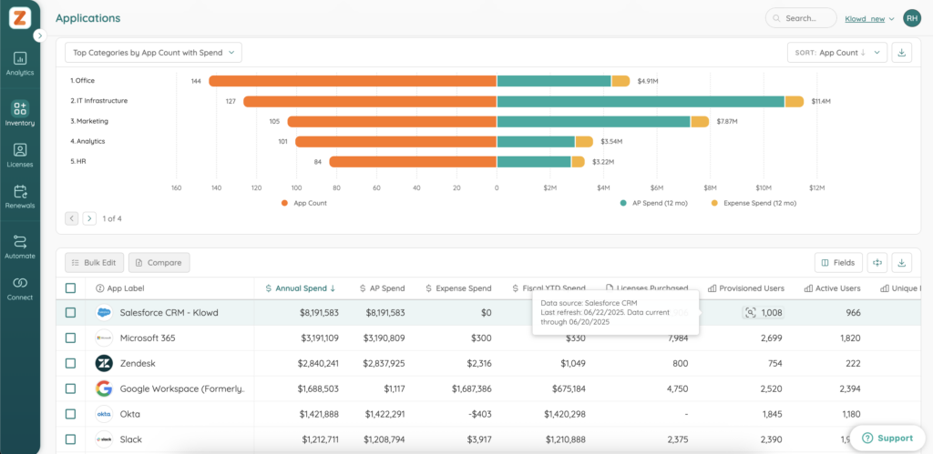
Task: Select the Microsoft 365 row checkbox
Action: click(71, 338)
